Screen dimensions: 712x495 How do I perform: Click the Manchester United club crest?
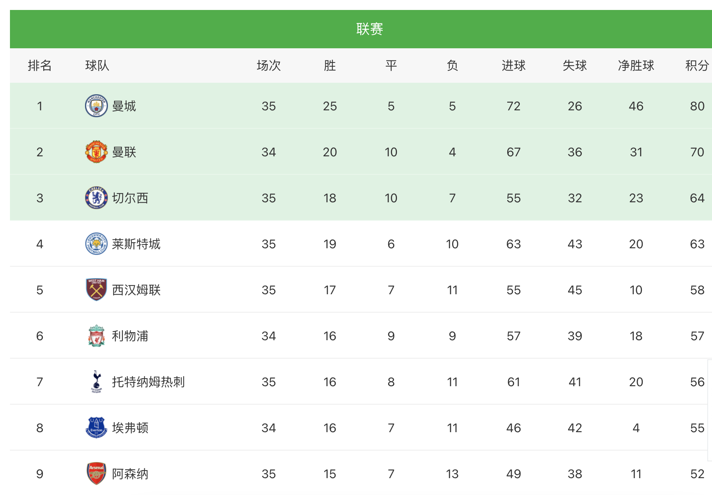pyautogui.click(x=96, y=152)
